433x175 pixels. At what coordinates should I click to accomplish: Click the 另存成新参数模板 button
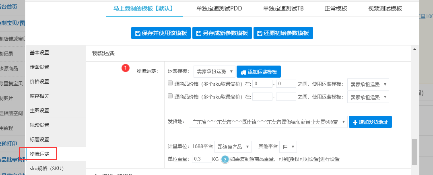click(x=222, y=33)
